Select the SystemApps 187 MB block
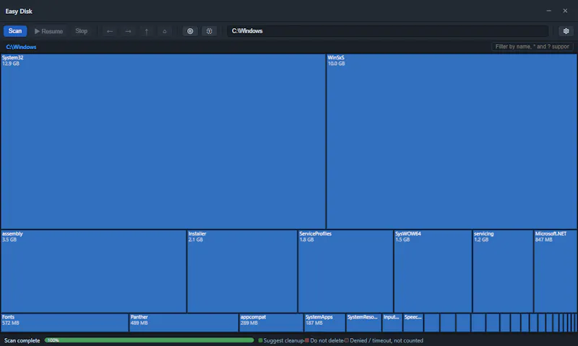Screen dimensions: 578x346 [324, 322]
